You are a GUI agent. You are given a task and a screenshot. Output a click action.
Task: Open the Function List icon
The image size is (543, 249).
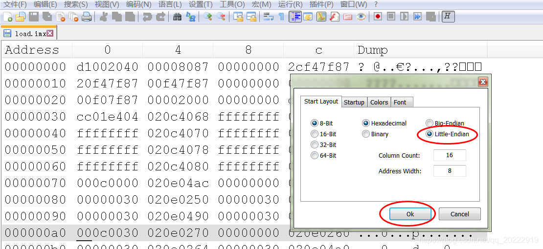click(335, 17)
